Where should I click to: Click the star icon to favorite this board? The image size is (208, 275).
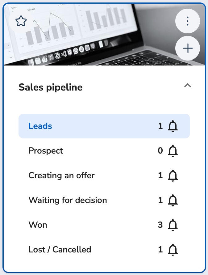[x=21, y=21]
